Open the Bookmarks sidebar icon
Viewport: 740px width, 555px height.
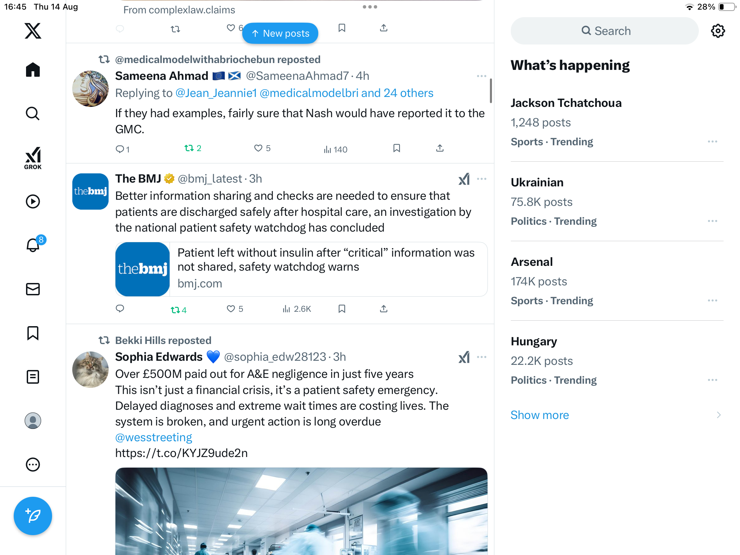[33, 333]
